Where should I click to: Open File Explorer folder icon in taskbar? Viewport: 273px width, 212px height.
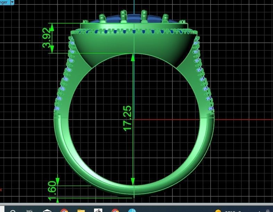click(81, 210)
